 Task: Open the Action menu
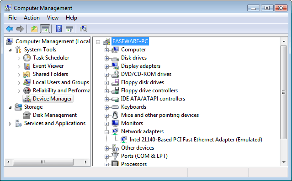32,18
